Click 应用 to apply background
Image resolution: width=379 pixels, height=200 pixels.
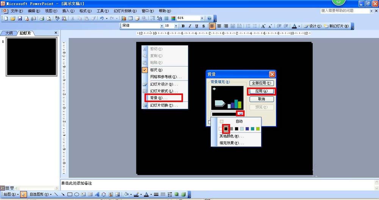pos(262,91)
